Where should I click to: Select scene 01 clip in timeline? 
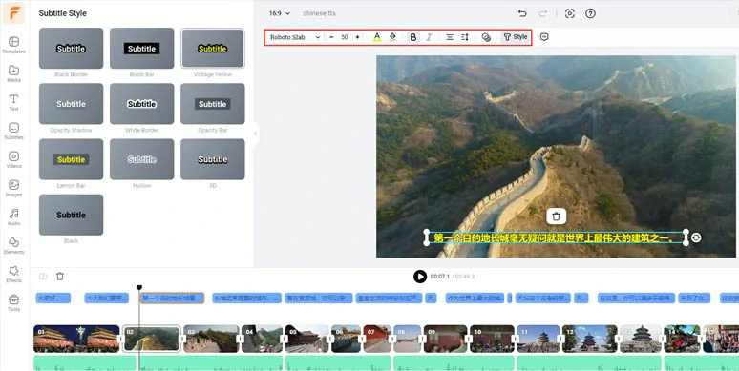pos(76,339)
